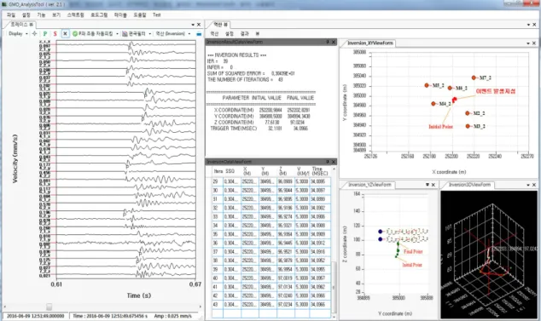The width and height of the screenshot is (541, 321).
Task: Click sensor point M4_2 in XY plot
Action: click(x=433, y=104)
